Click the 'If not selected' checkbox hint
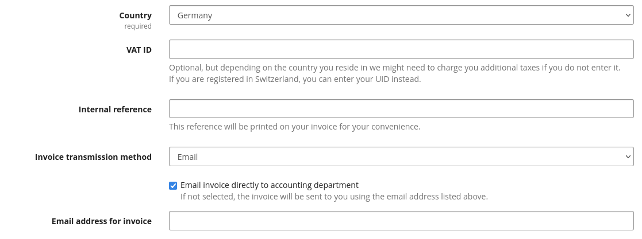The image size is (642, 239). tap(333, 197)
